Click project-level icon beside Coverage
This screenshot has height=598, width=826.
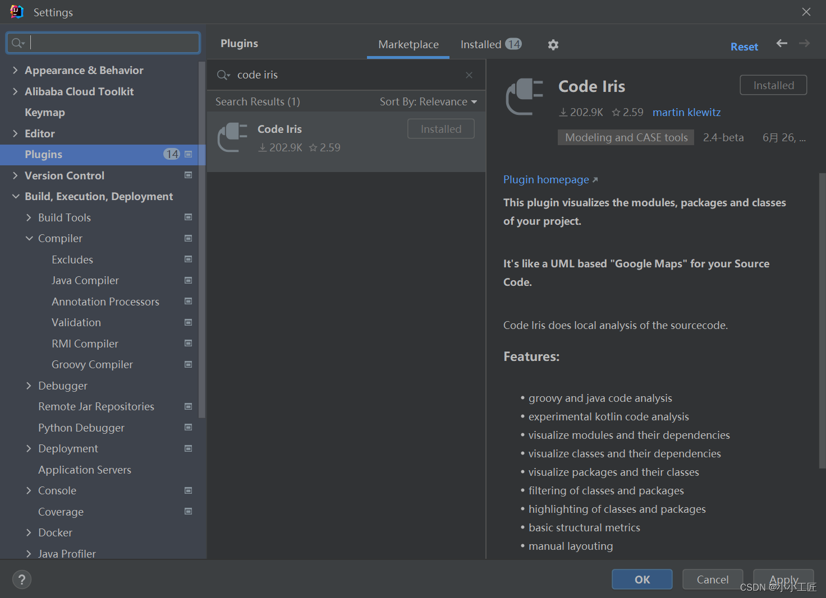pyautogui.click(x=189, y=512)
